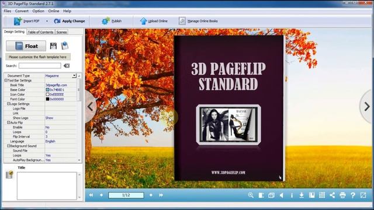The width and height of the screenshot is (374, 210).
Task: Switch to Design Setting tab
Action: pos(14,32)
